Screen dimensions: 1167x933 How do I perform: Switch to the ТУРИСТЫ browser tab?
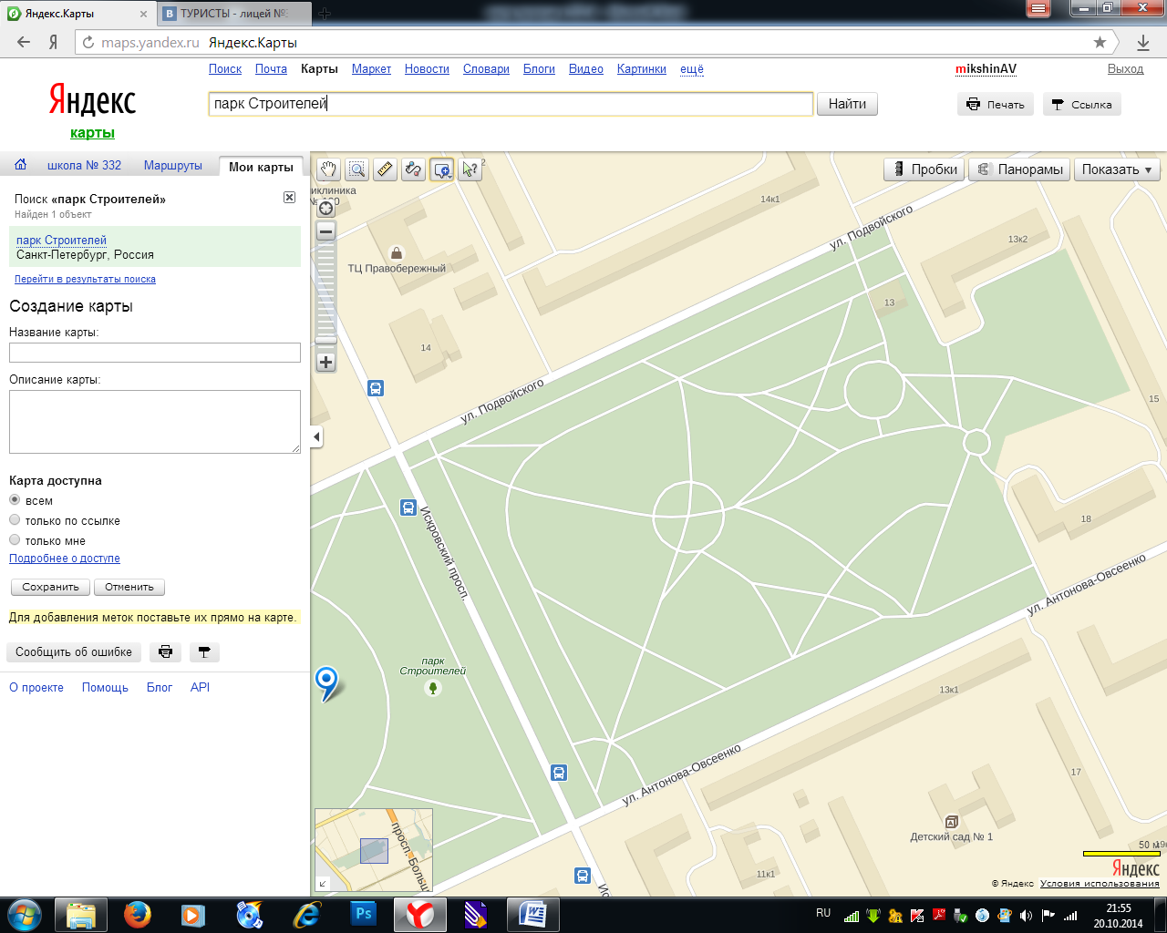click(234, 14)
